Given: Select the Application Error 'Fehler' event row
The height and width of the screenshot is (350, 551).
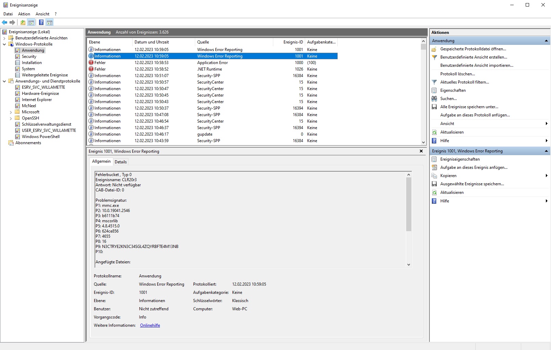Looking at the screenshot, I should coord(212,63).
